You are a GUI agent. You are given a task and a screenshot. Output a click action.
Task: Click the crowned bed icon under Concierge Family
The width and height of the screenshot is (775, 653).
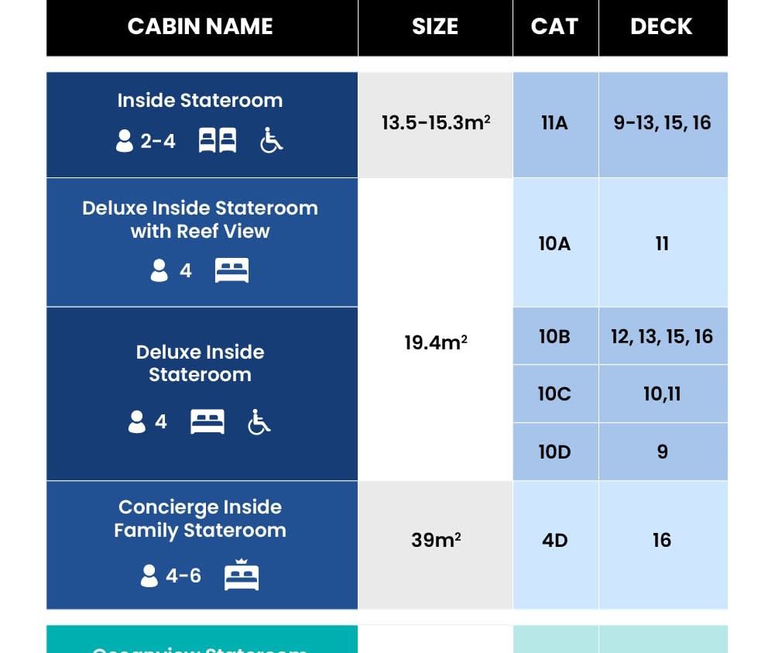point(242,576)
